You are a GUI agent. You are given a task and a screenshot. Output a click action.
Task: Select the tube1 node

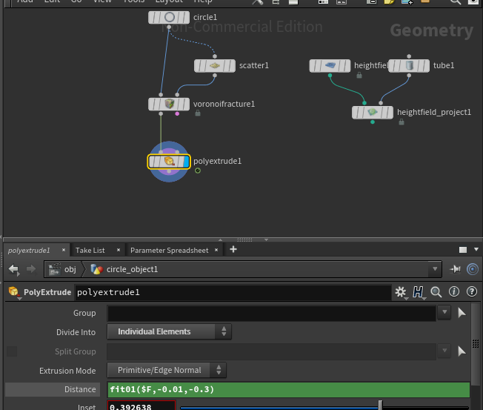[x=409, y=66]
